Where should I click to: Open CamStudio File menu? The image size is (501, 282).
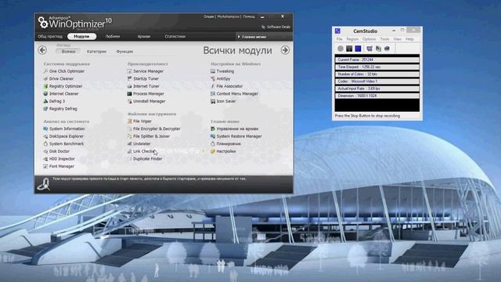[x=339, y=39]
